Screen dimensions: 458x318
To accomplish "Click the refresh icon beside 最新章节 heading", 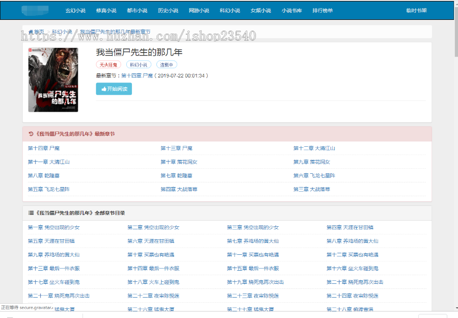I will [x=30, y=133].
